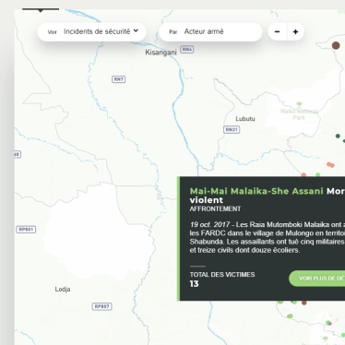Open the Par Acteur armé dropdown
The height and width of the screenshot is (345, 345).
point(210,31)
